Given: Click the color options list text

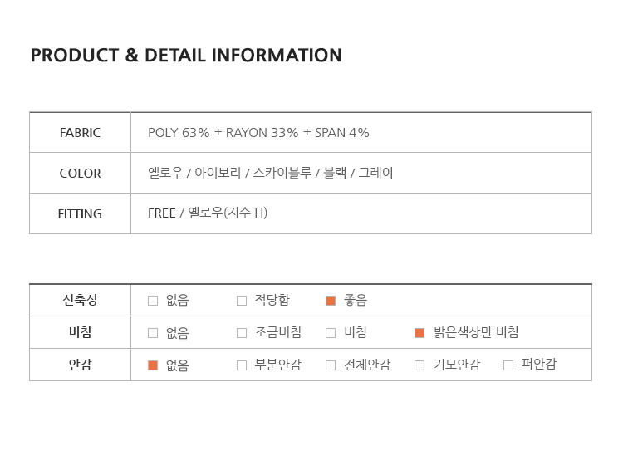Looking at the screenshot, I should pos(270,174).
